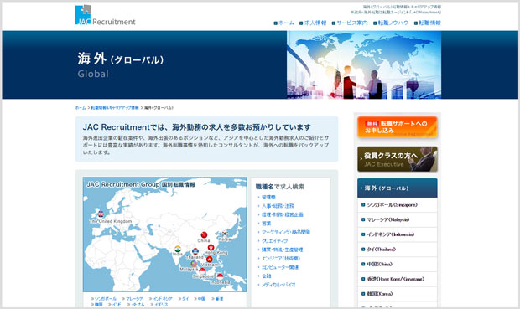Click 韓国 link below the map
The height and width of the screenshot is (309, 520).
(x=98, y=304)
